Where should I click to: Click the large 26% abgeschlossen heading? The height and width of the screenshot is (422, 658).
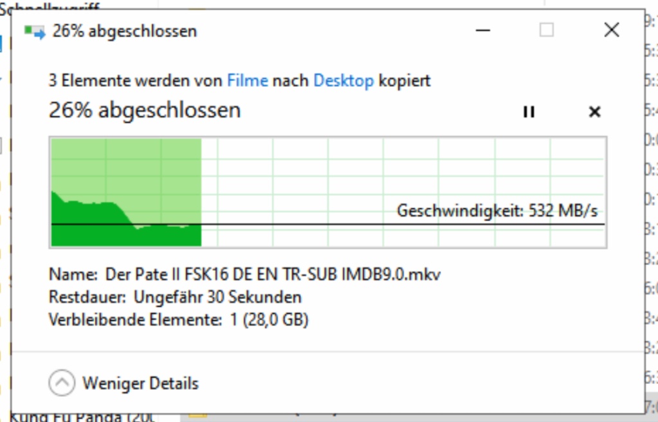(145, 111)
